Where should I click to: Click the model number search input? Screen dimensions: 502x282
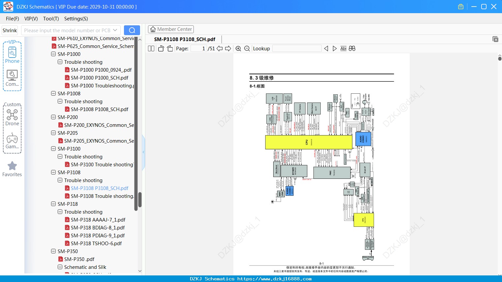click(67, 30)
